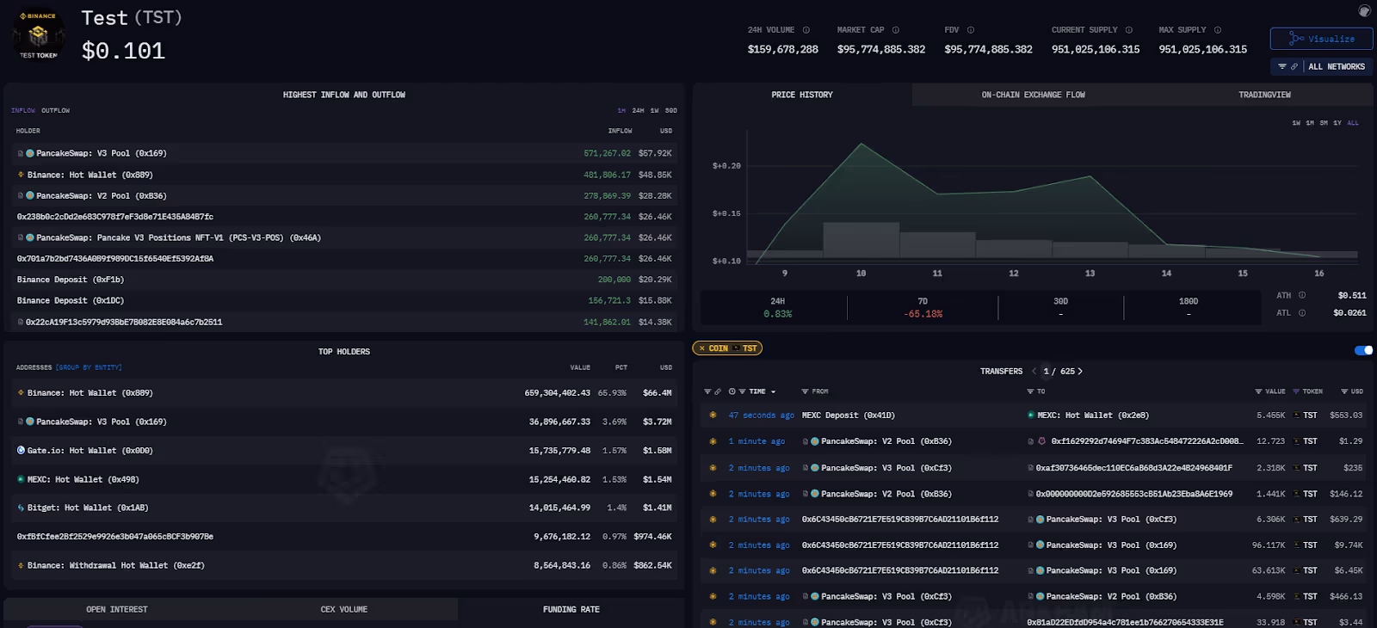The image size is (1377, 628).
Task: Remove the COIN TST filter chip
Action: (702, 348)
